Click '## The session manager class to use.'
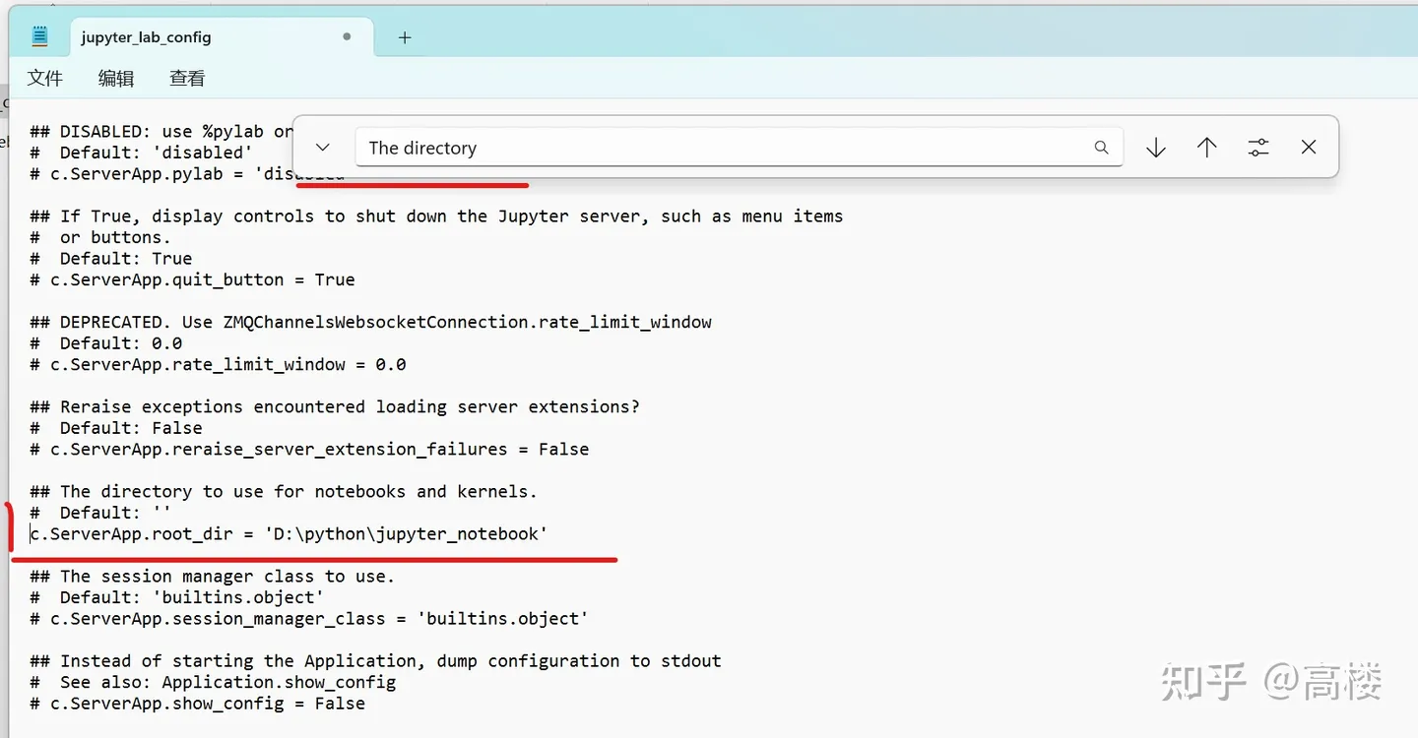 coord(212,577)
